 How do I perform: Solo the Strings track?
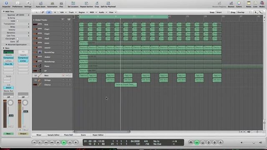coord(70,80)
